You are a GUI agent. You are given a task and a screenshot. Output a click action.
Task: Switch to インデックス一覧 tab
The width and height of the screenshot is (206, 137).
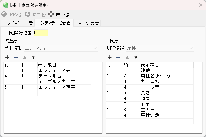18,23
